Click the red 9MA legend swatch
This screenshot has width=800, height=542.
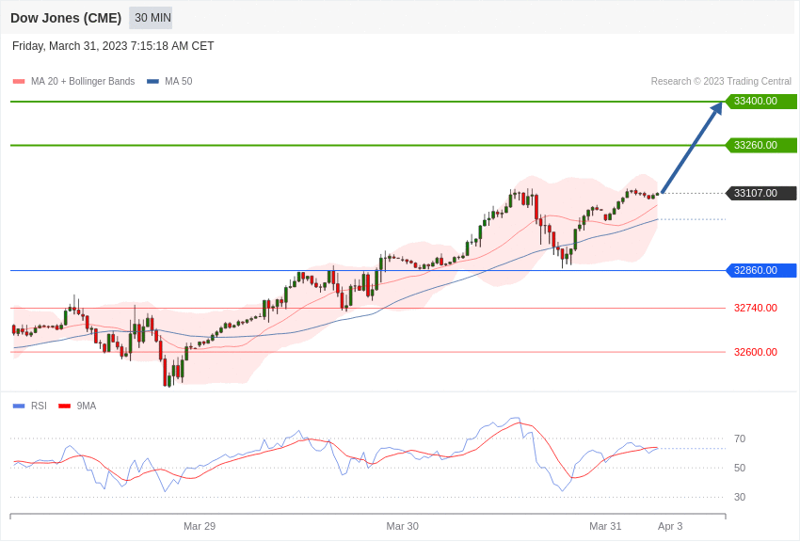65,406
